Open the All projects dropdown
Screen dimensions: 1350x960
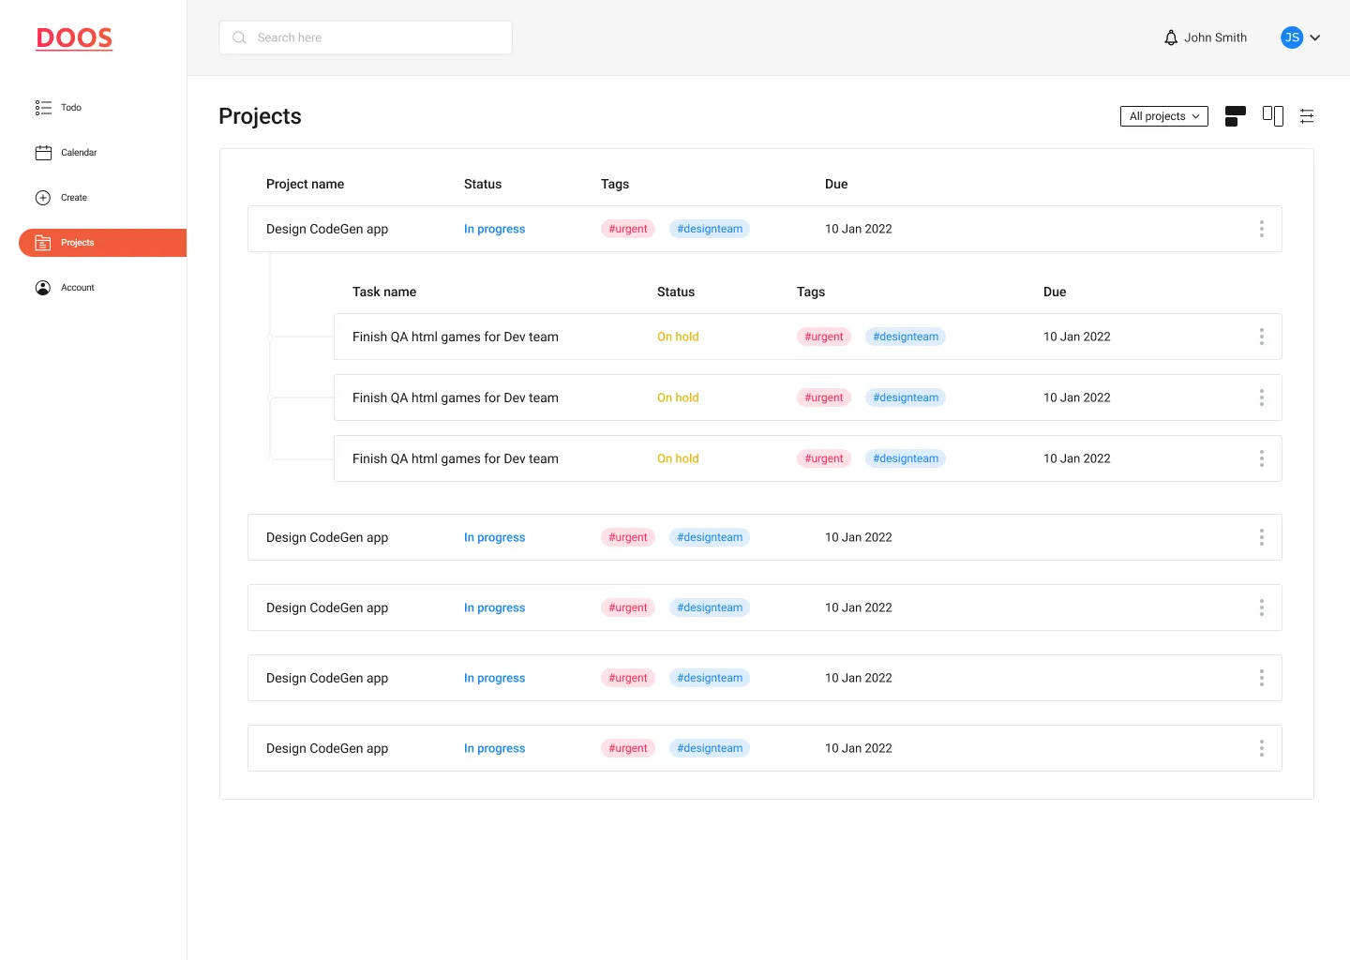point(1164,116)
